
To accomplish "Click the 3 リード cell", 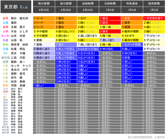I will [x=44, y=23].
